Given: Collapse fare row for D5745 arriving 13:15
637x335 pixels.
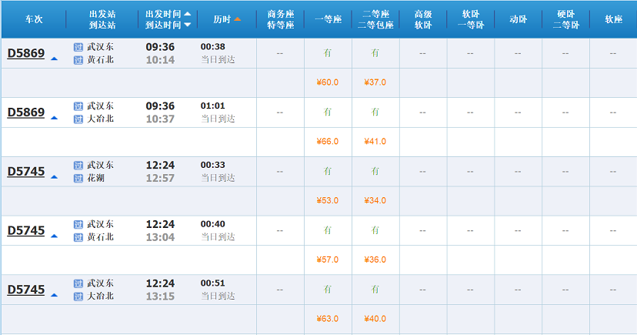Looking at the screenshot, I should [54, 295].
